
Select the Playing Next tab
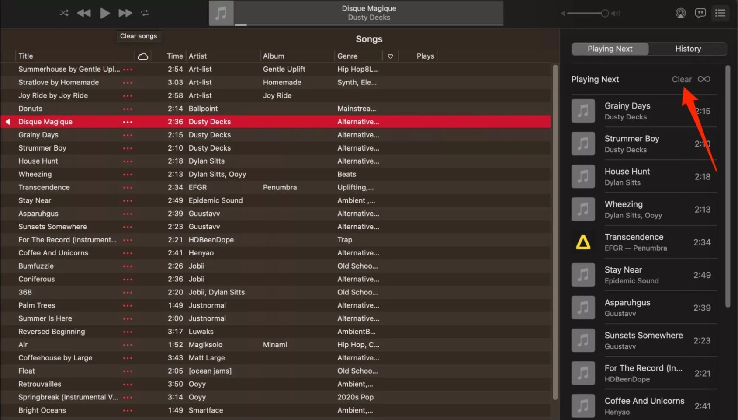coord(610,49)
